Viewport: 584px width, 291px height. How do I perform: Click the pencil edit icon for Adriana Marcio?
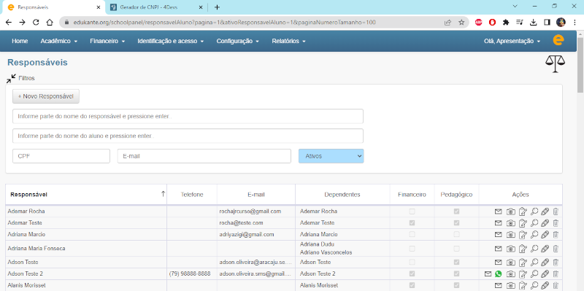pyautogui.click(x=545, y=235)
